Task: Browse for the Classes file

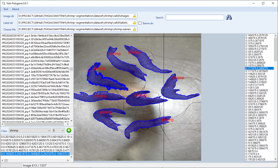Action: coord(134,29)
